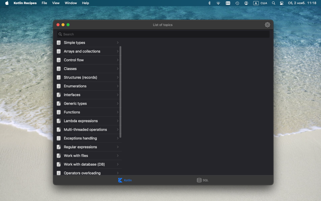This screenshot has height=201, width=321.
Task: Expand the Control flow chevron
Action: 118,60
